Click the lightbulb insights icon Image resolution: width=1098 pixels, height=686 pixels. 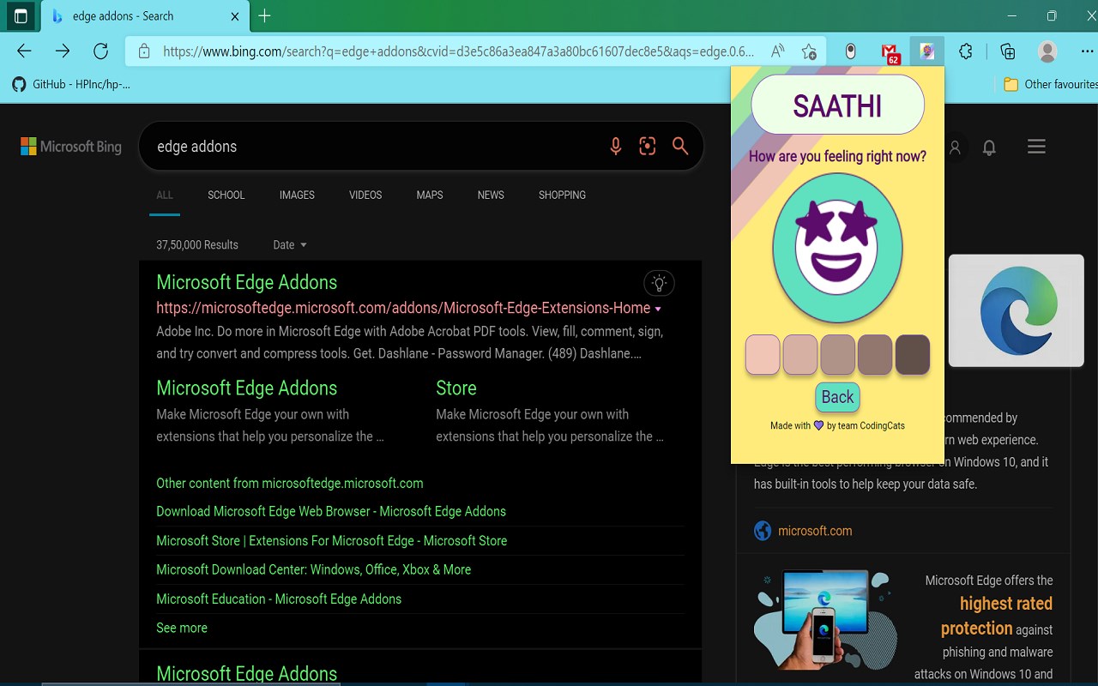[659, 283]
